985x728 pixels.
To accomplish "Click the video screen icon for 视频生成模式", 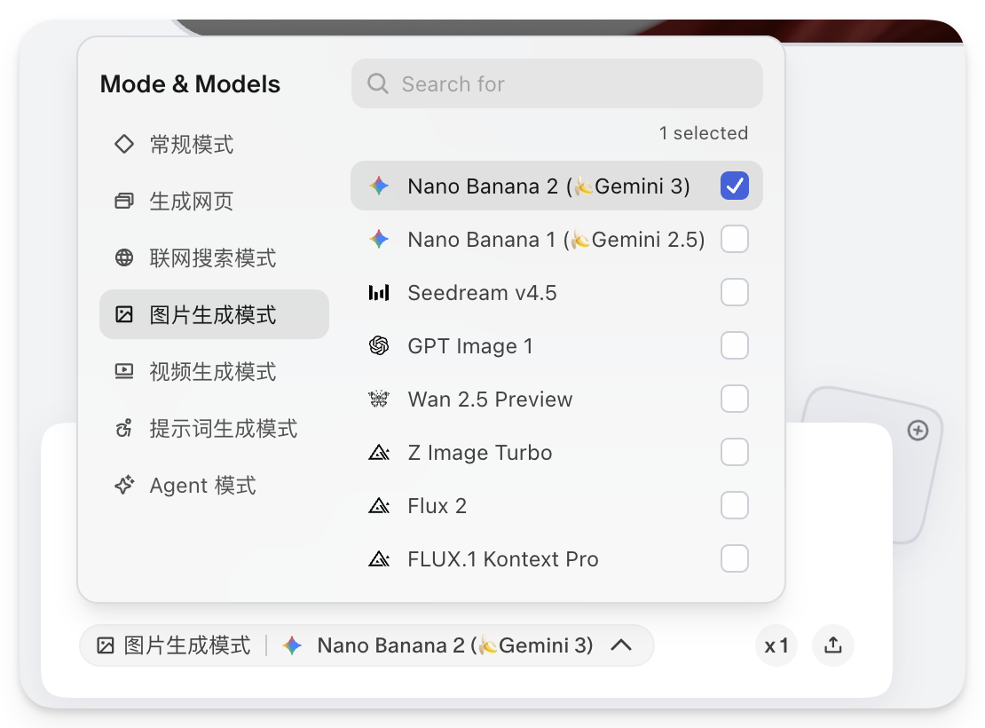I will (x=124, y=371).
